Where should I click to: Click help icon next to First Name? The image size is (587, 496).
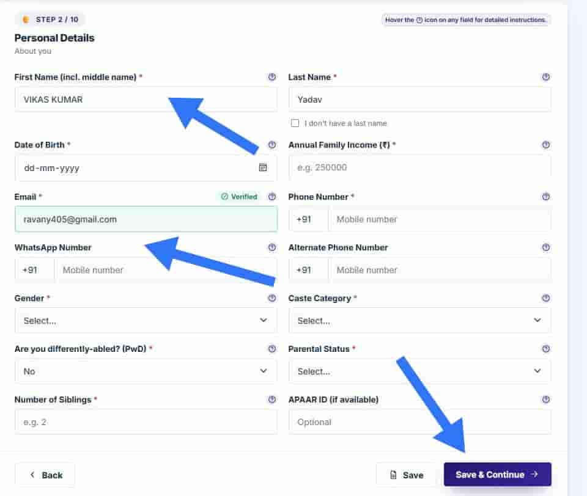tap(271, 77)
